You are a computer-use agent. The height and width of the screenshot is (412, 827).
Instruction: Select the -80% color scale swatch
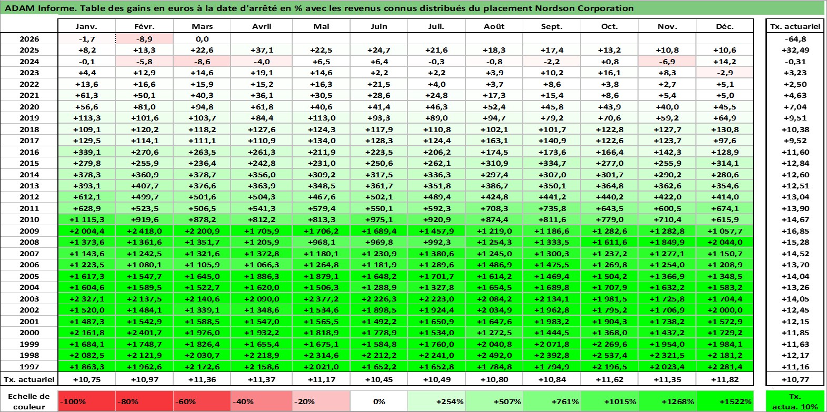pos(144,401)
